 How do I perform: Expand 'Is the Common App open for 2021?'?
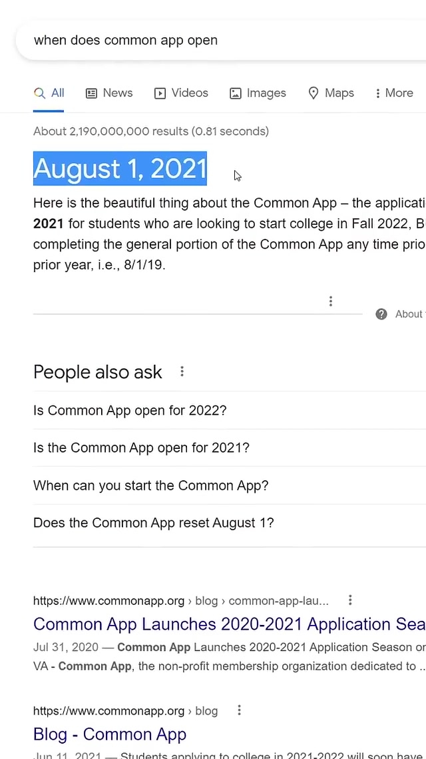(230, 448)
